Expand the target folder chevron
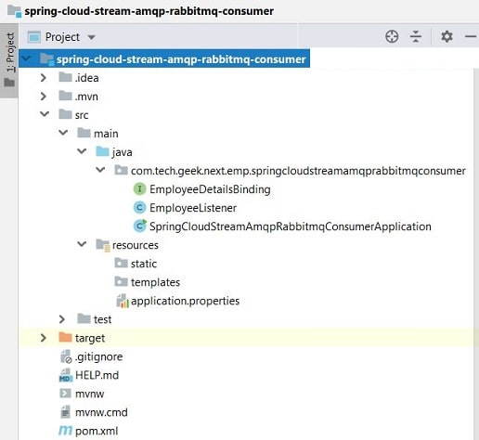Image resolution: width=479 pixels, height=440 pixels. [44, 338]
